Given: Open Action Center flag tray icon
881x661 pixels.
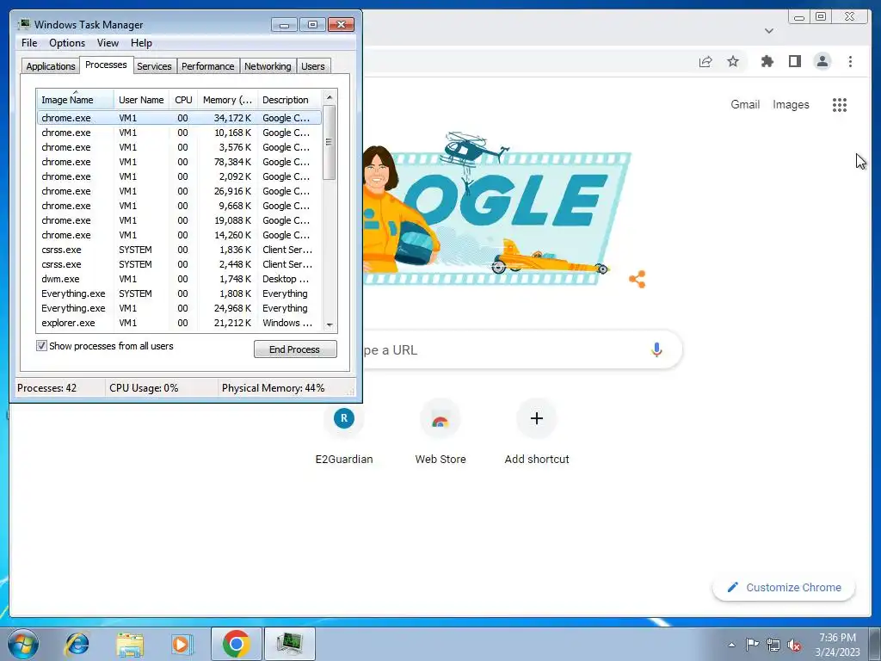Looking at the screenshot, I should pyautogui.click(x=752, y=645).
